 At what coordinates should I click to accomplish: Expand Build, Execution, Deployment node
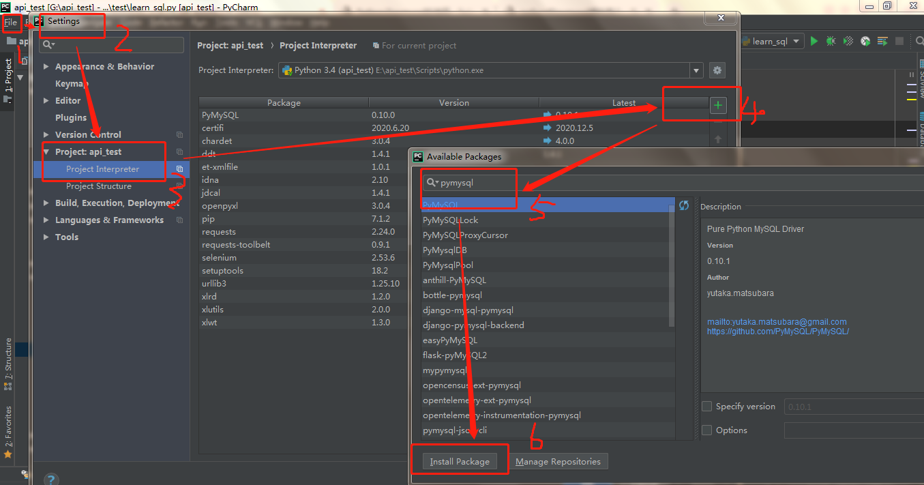pos(46,203)
